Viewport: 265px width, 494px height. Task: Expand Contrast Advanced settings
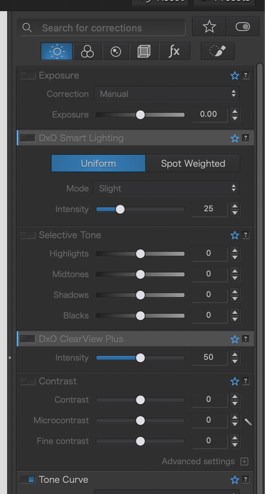(x=244, y=461)
